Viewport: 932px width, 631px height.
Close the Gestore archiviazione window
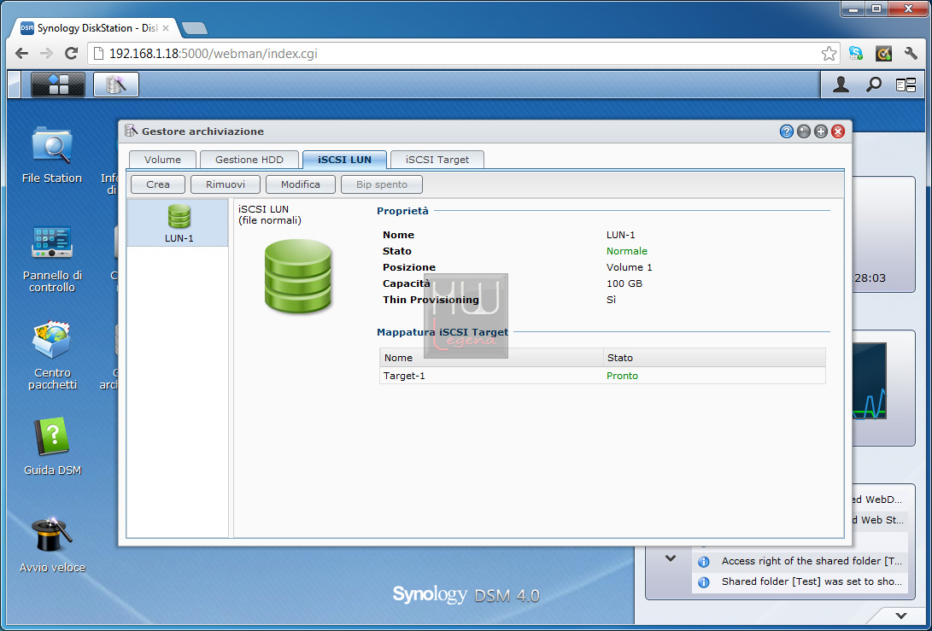point(838,131)
